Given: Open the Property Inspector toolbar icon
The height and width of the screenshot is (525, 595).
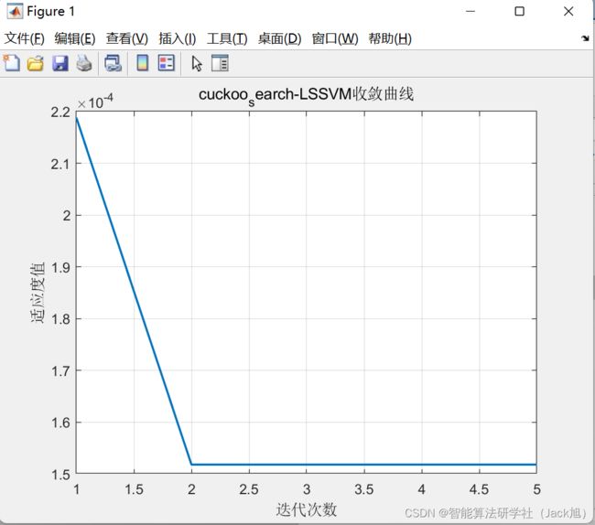Looking at the screenshot, I should pyautogui.click(x=220, y=63).
